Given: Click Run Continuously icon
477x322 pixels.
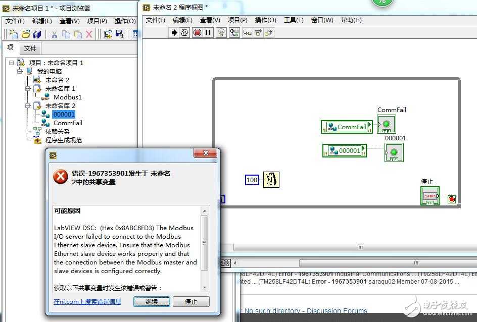Looking at the screenshot, I should [x=184, y=32].
